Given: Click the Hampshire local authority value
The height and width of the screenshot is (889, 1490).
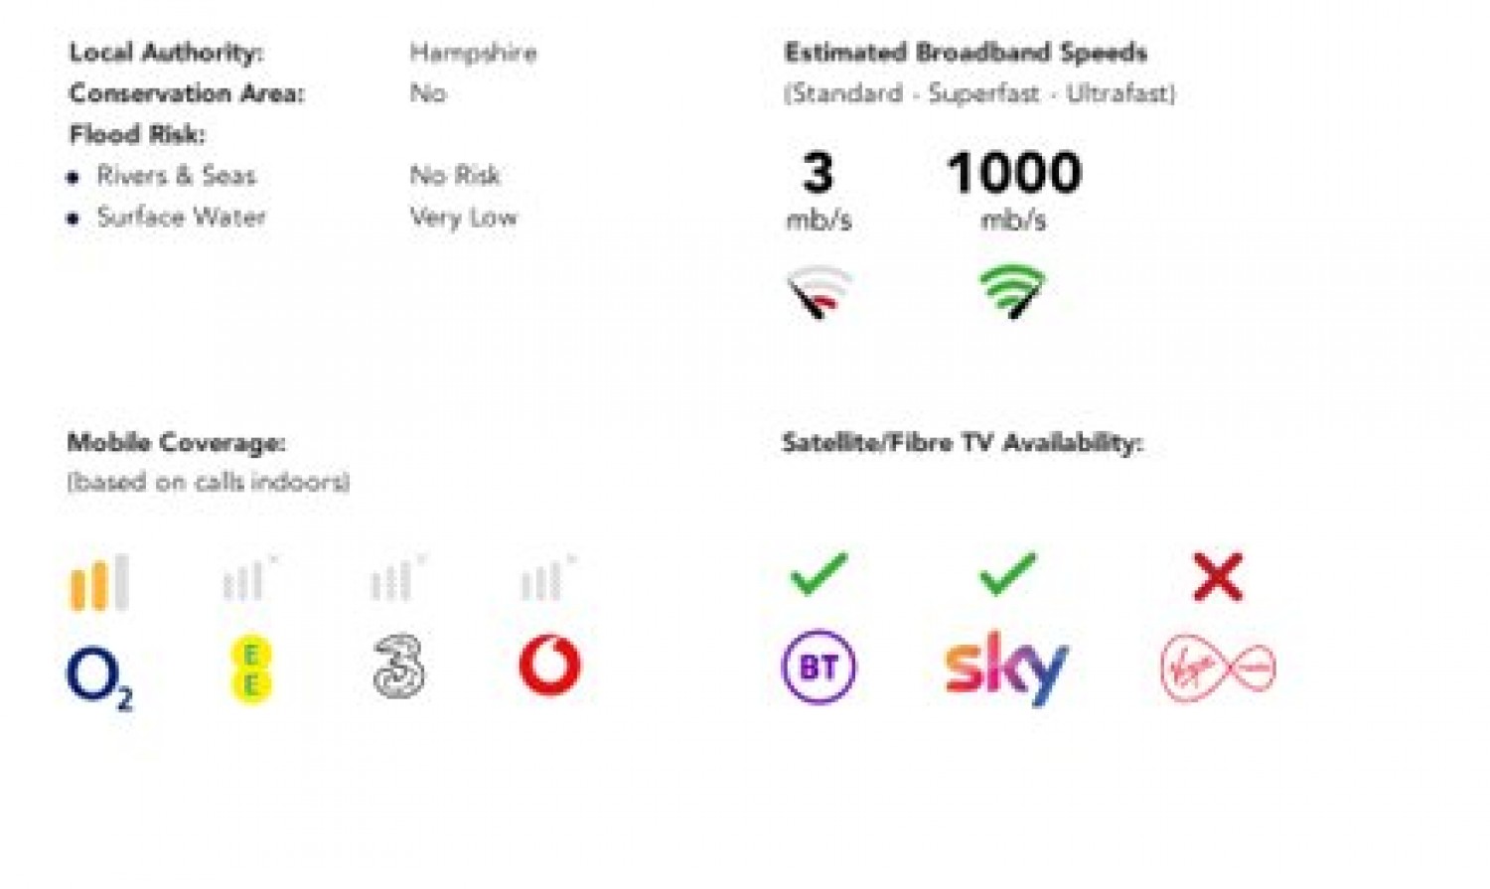Looking at the screenshot, I should [x=473, y=53].
